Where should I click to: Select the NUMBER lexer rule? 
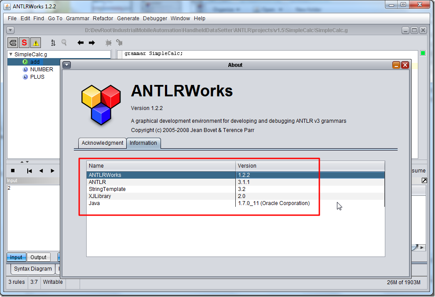click(41, 70)
